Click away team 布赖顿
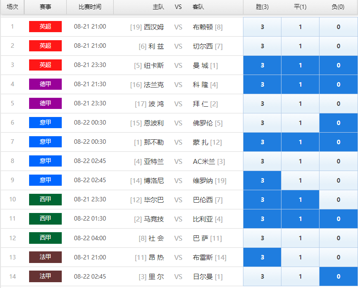 (203, 27)
